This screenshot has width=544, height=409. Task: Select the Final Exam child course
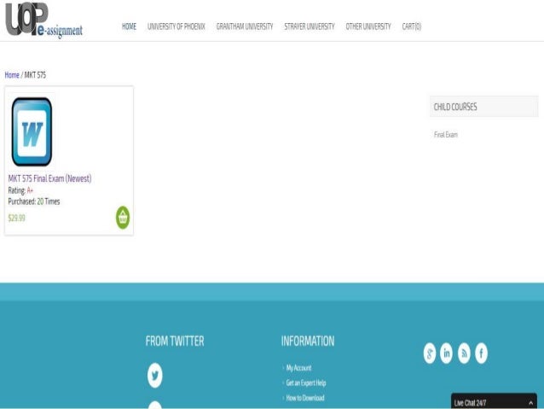[x=446, y=135]
